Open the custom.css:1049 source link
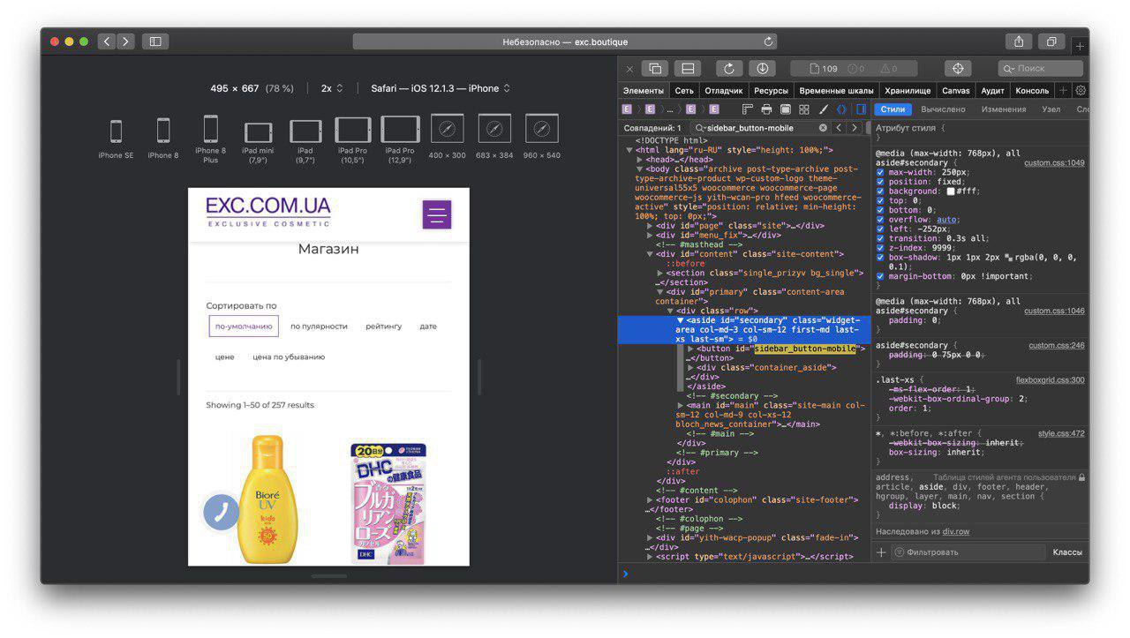 coord(1054,163)
